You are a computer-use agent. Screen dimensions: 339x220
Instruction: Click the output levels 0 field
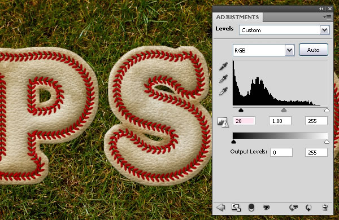pyautogui.click(x=281, y=152)
